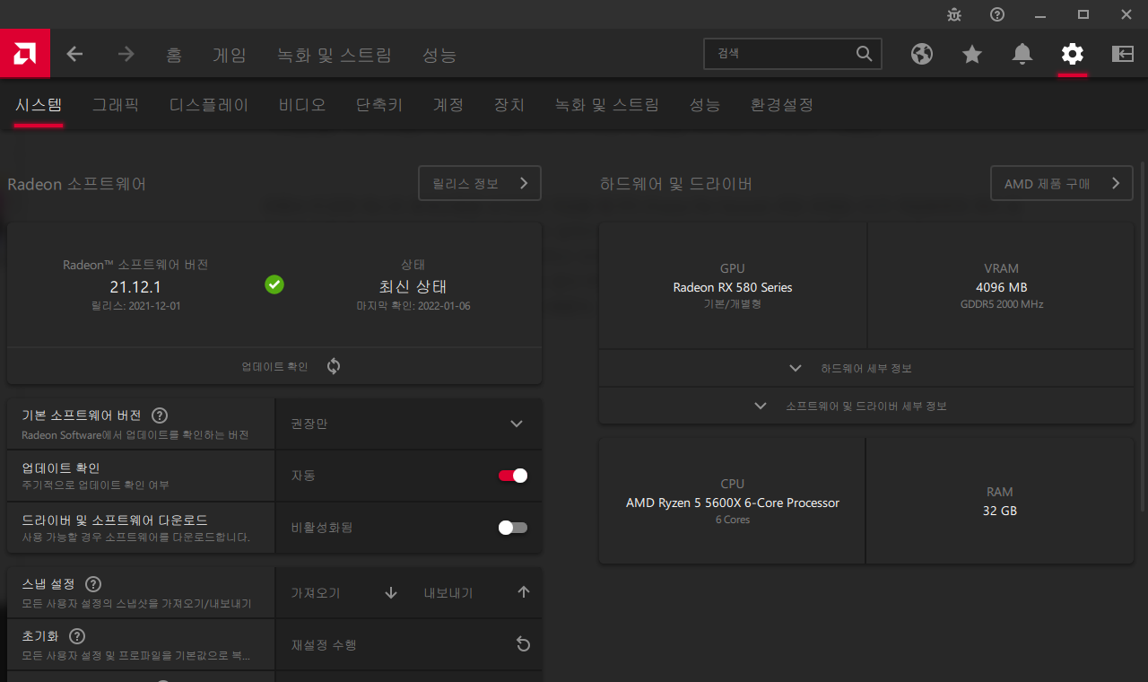Enable 드라이버 및 소프트웨어 다운로드 switch
Screen dimensions: 1148x682
(x=513, y=528)
